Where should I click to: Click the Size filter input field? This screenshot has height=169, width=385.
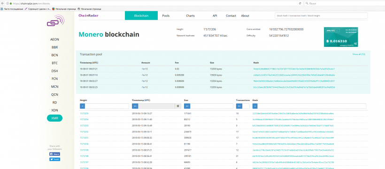(x=211, y=106)
